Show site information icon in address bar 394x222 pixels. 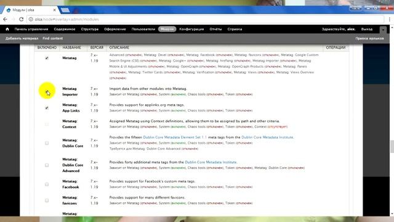point(31,19)
